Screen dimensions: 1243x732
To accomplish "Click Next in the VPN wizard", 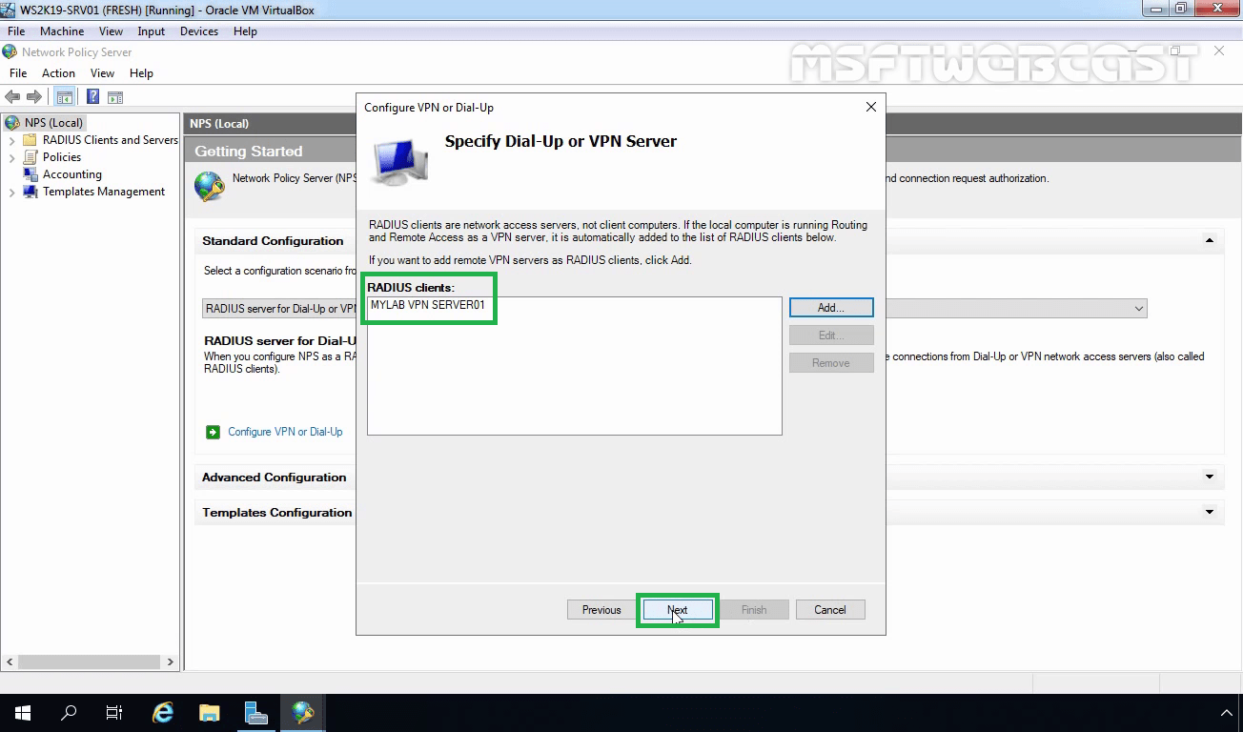I will tap(677, 610).
